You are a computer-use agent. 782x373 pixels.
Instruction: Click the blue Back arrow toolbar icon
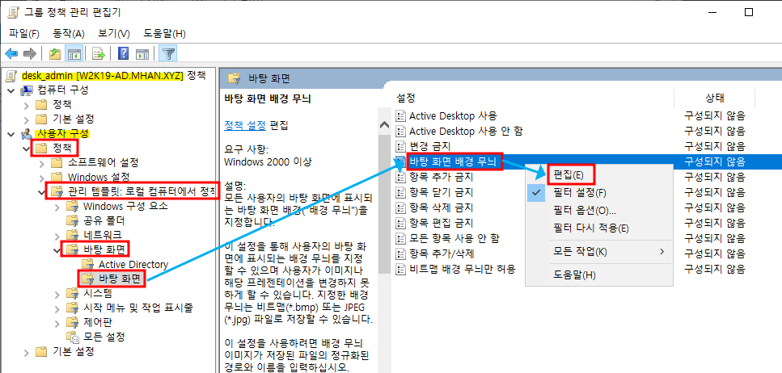(x=11, y=53)
